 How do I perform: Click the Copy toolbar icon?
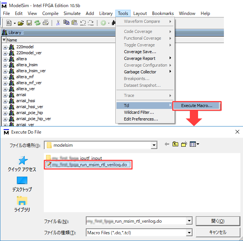pos(67,22)
